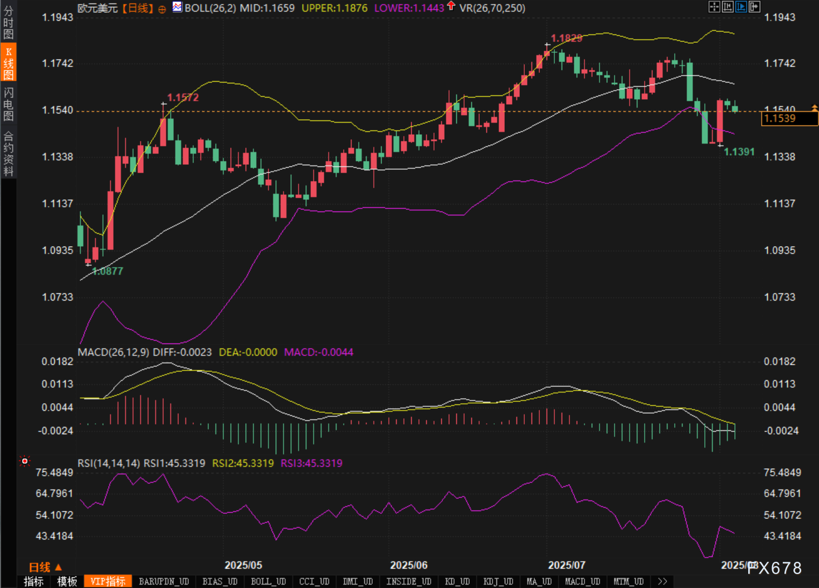Click the orange arrow marker above price tag
Screen dimensions: 819x588
815,107
